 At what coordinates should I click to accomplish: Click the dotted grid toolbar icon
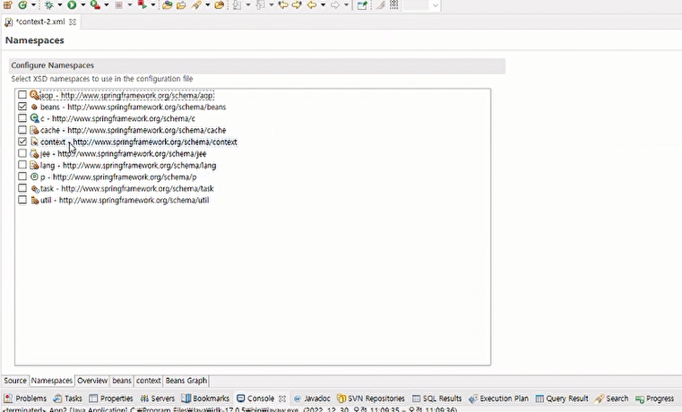point(394,4)
